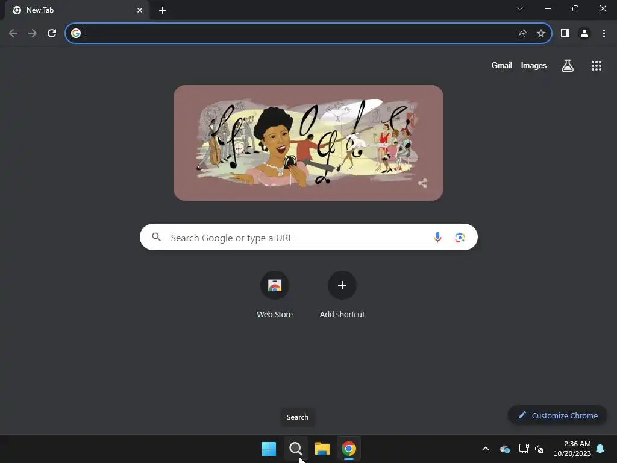Click the Add shortcut plus button
The image size is (617, 463).
point(342,285)
